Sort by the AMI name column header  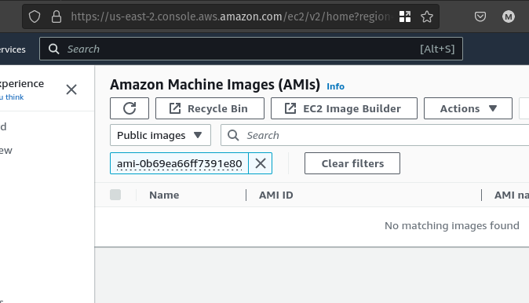click(x=512, y=195)
